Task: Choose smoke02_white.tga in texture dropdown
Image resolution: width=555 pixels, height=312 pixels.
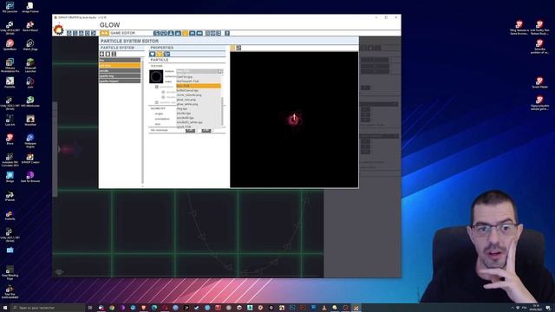Action: 199,122
